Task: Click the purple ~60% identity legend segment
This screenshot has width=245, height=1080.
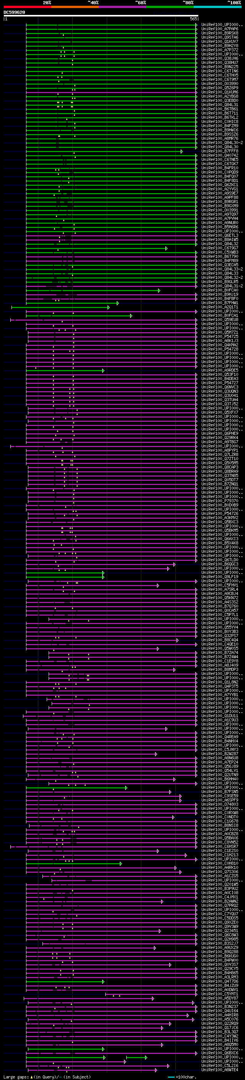Action: click(123, 7)
